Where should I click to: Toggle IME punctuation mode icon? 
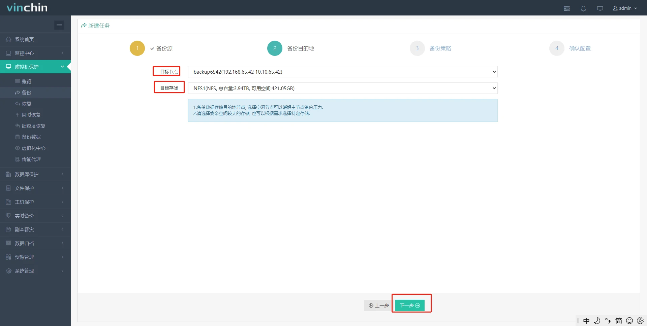[x=608, y=321]
